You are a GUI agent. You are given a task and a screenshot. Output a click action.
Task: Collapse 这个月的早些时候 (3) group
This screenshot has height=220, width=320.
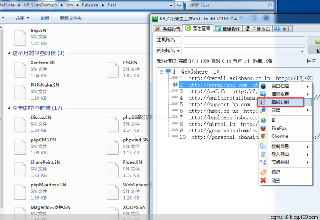[x=9, y=53]
